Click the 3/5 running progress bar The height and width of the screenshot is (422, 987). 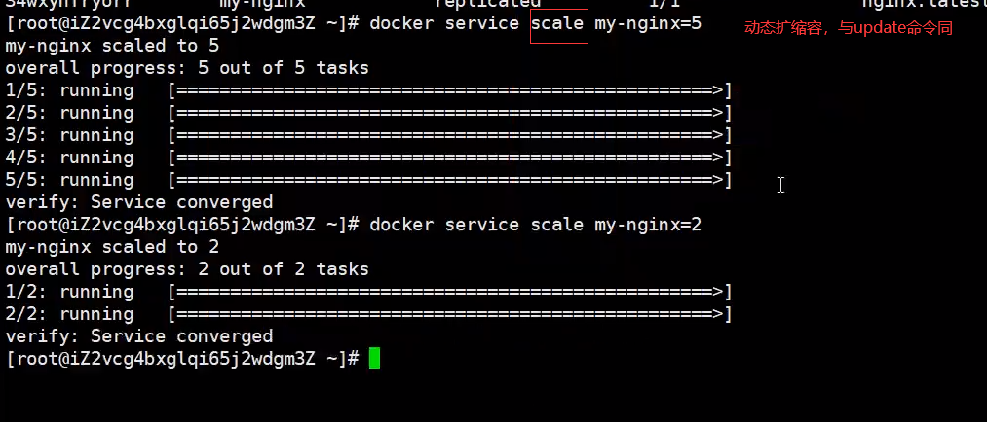[x=450, y=135]
